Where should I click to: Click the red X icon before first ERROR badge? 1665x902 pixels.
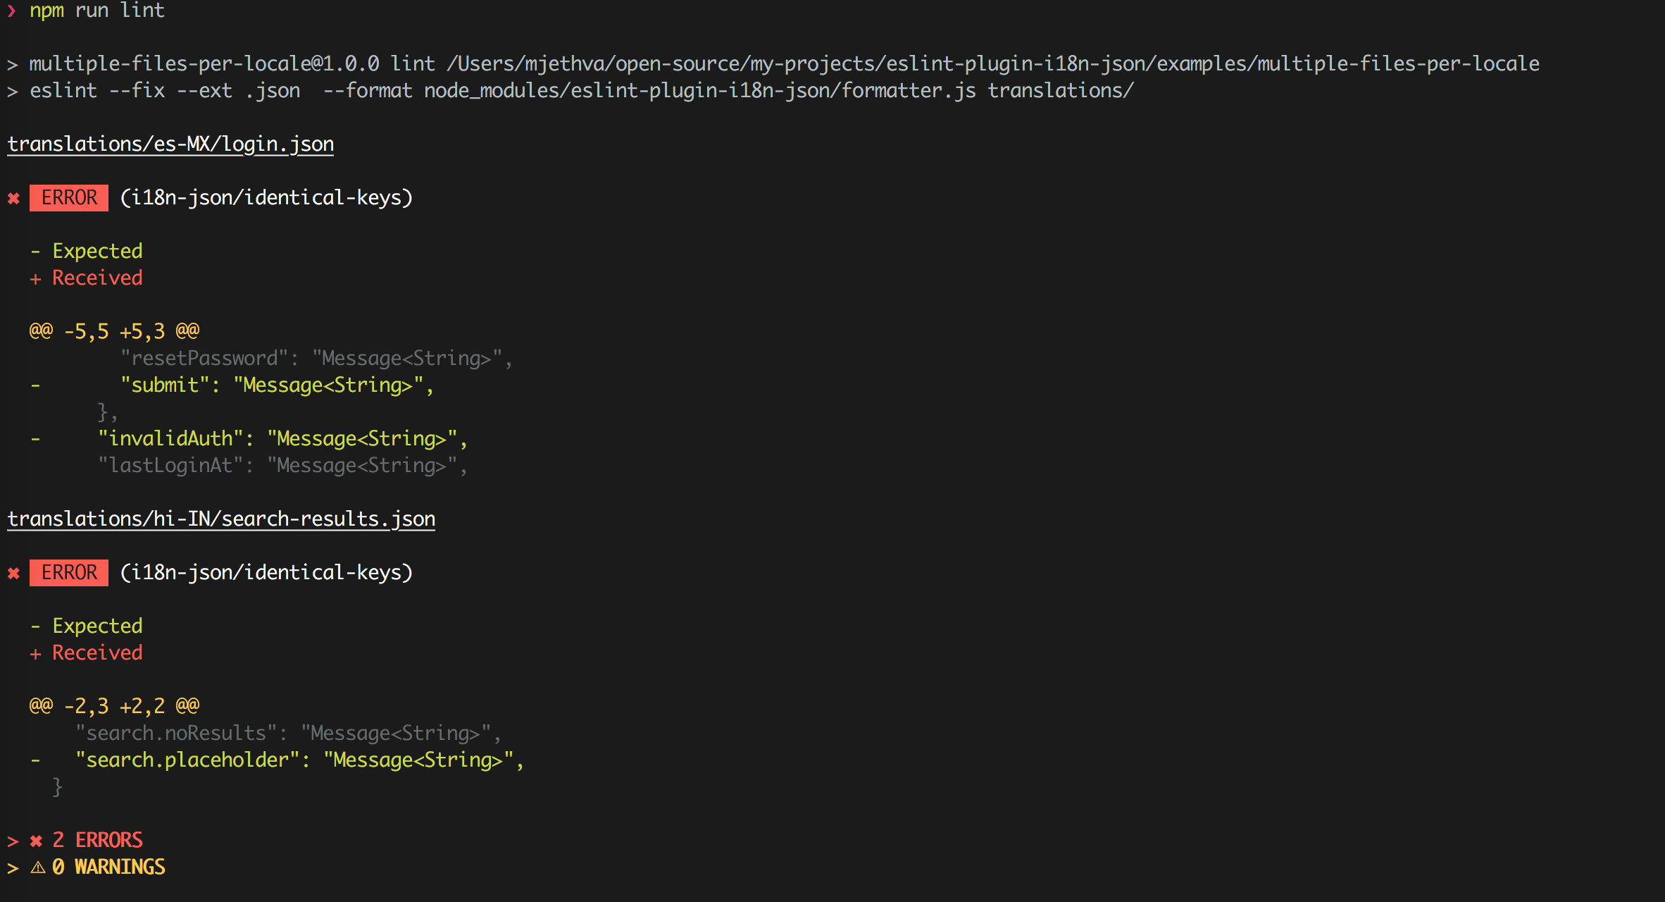tap(13, 199)
